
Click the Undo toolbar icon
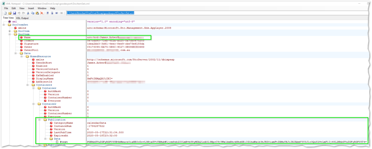(19, 13)
